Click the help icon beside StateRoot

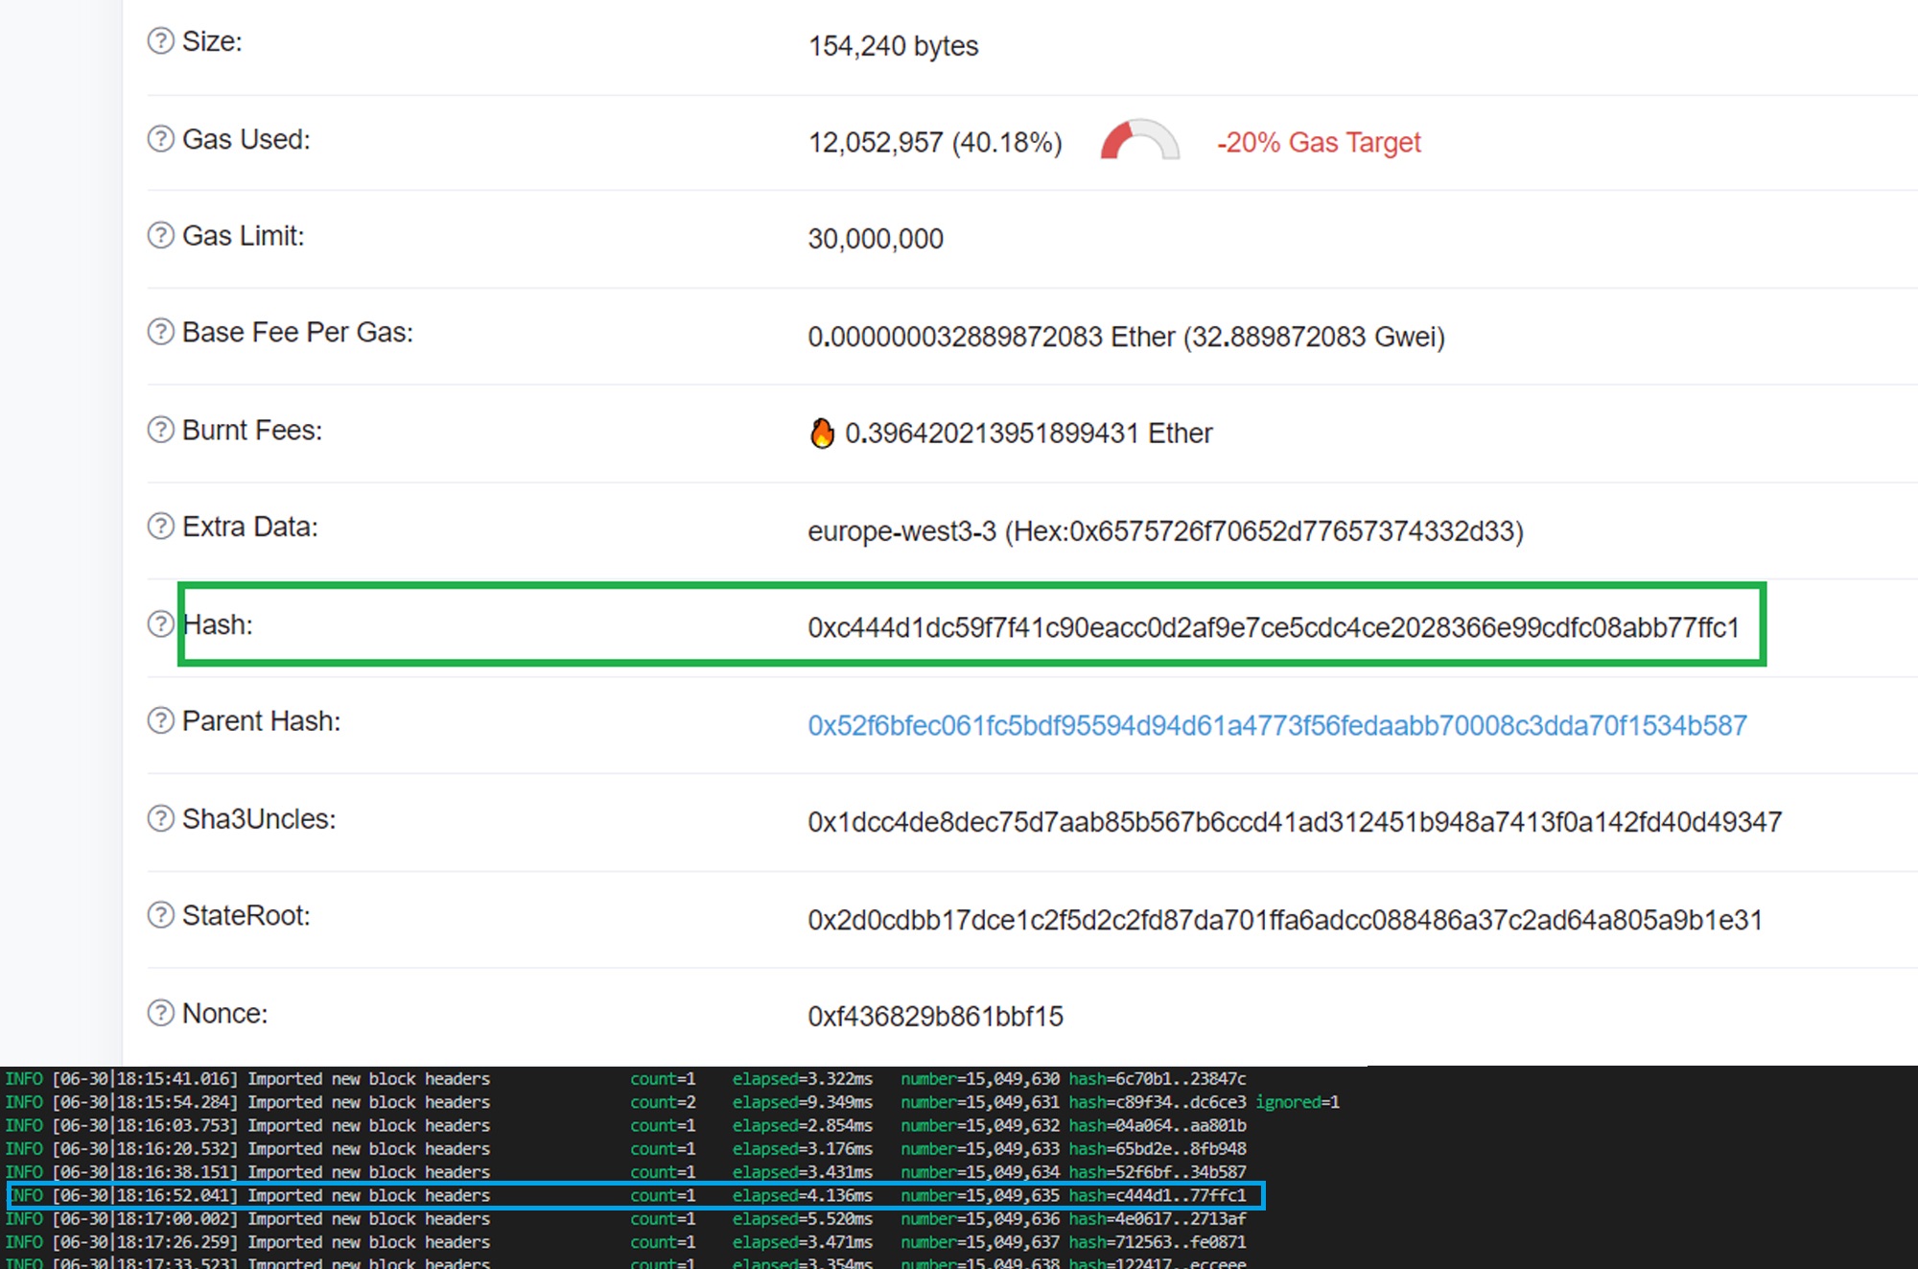160,915
